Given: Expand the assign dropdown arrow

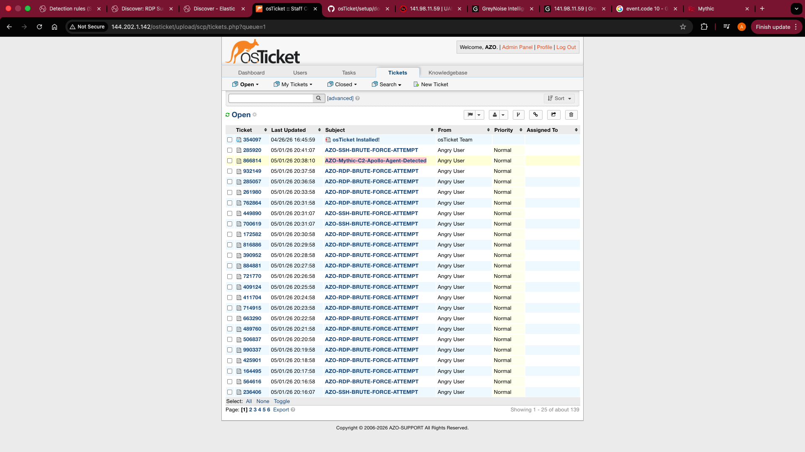Looking at the screenshot, I should tap(503, 115).
